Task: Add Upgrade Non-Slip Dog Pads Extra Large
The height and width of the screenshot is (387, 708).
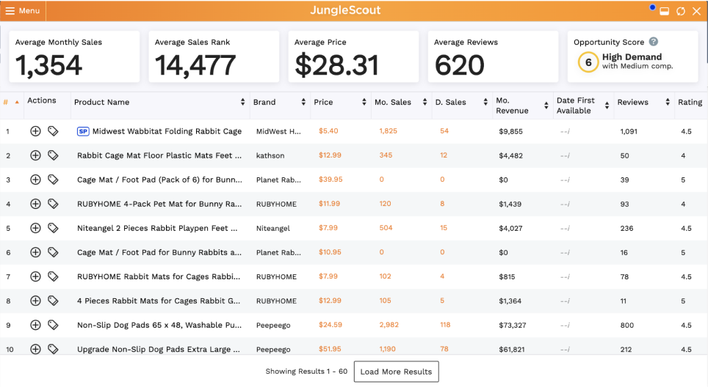Action: (35, 349)
